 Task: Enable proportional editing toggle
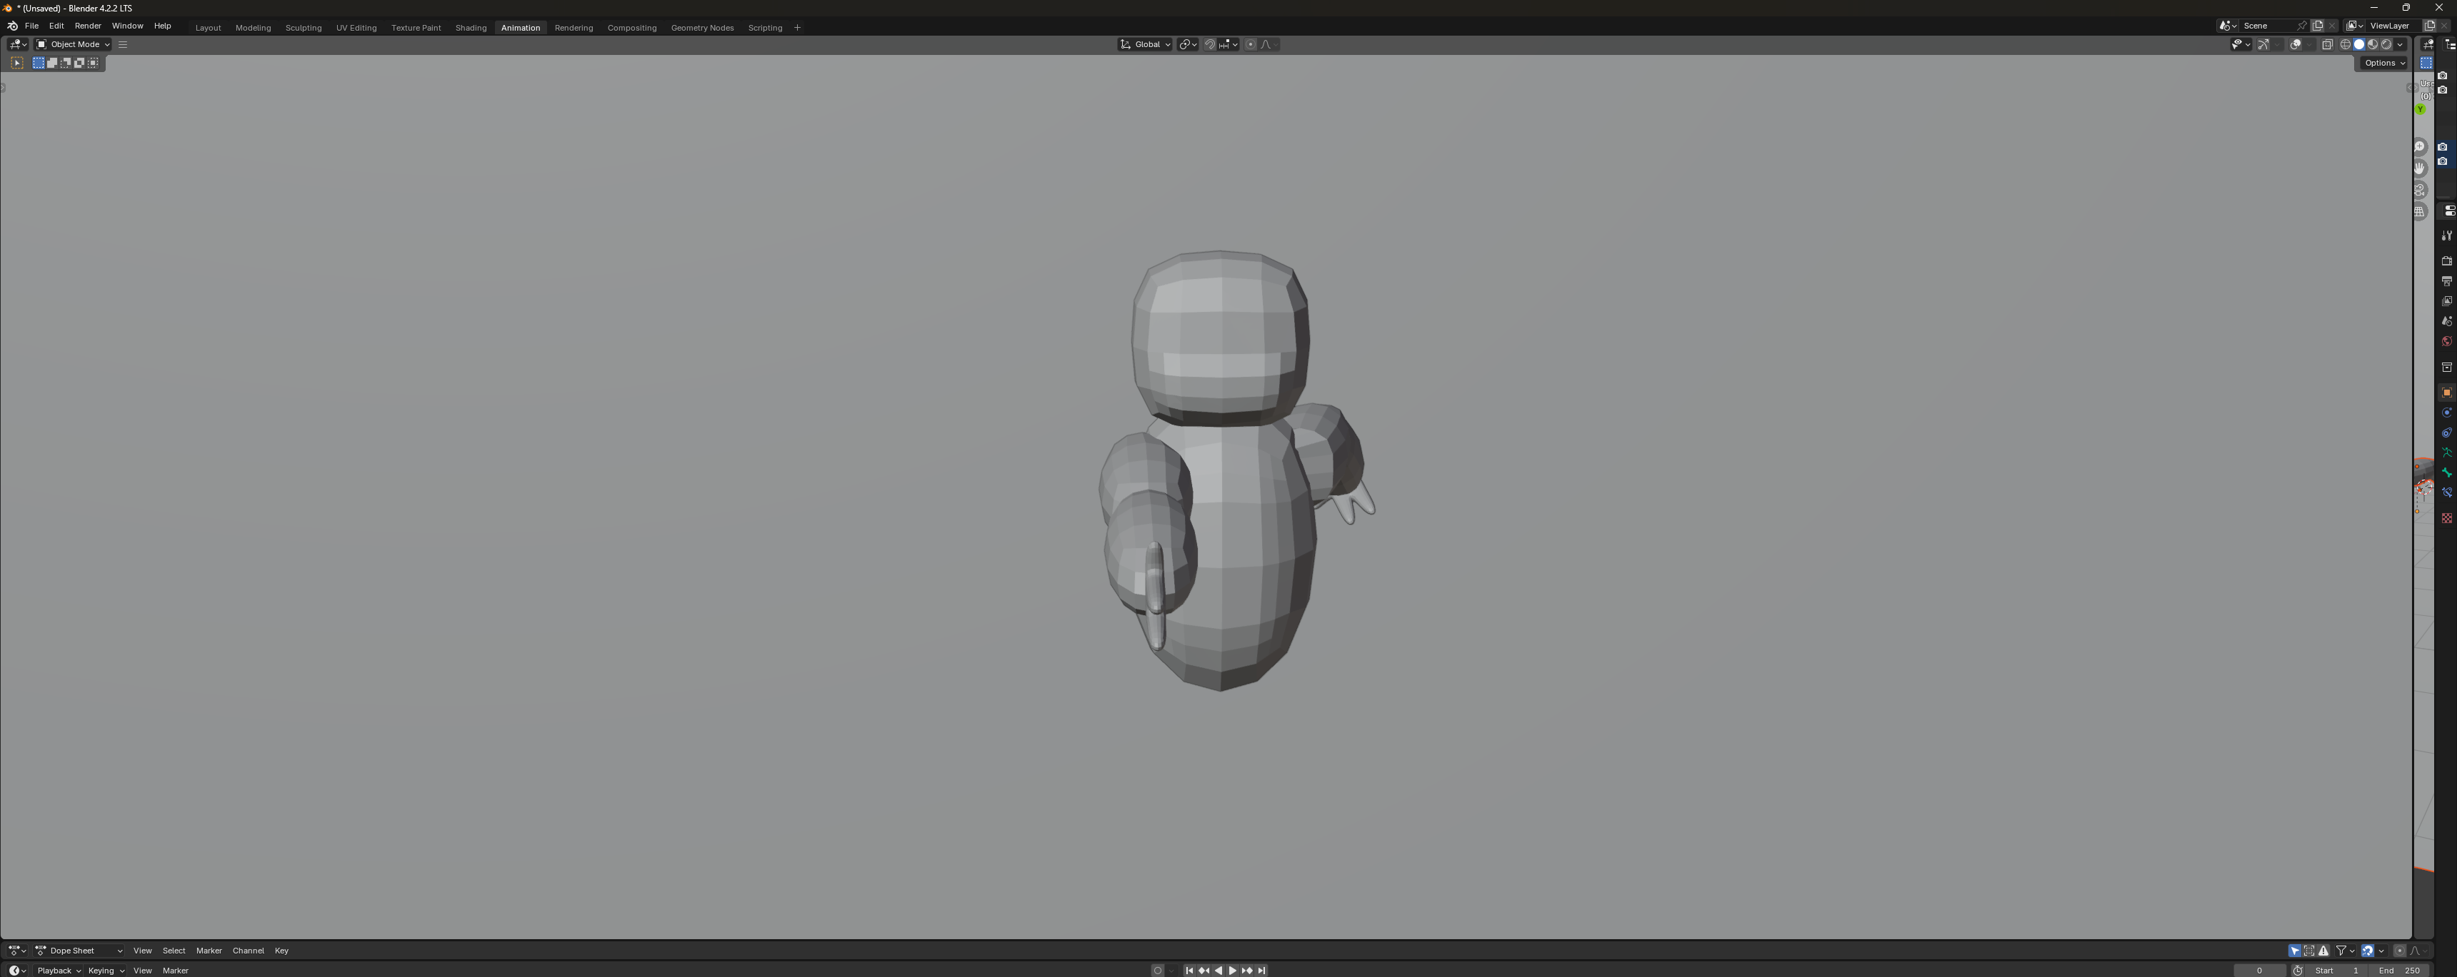coord(1251,45)
